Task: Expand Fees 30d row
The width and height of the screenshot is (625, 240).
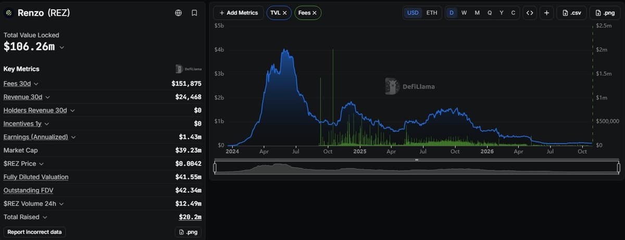Action: [36, 84]
